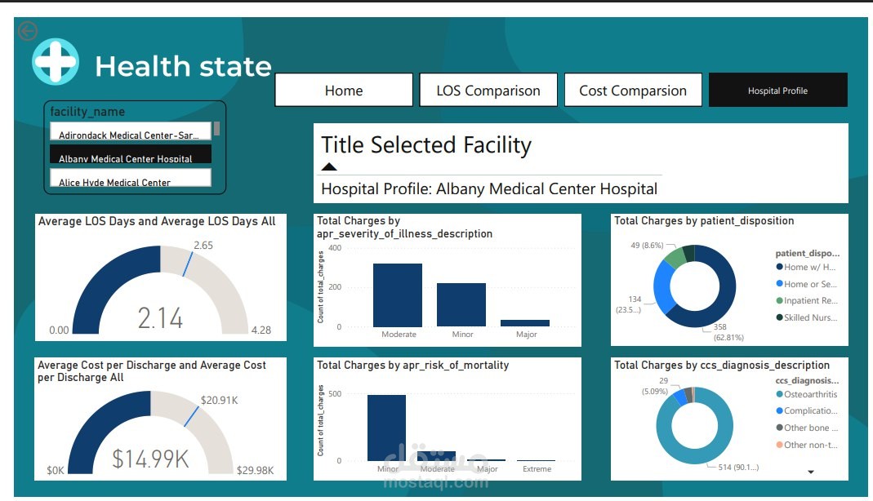Viewport: 873px width, 501px height.
Task: Click the Minor severity bar
Action: [461, 304]
